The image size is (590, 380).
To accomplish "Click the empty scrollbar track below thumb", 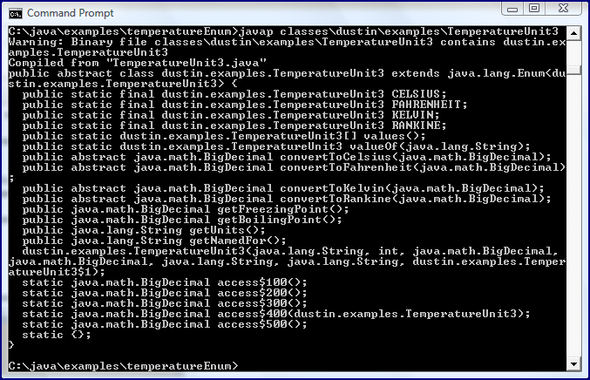I will 573,214.
